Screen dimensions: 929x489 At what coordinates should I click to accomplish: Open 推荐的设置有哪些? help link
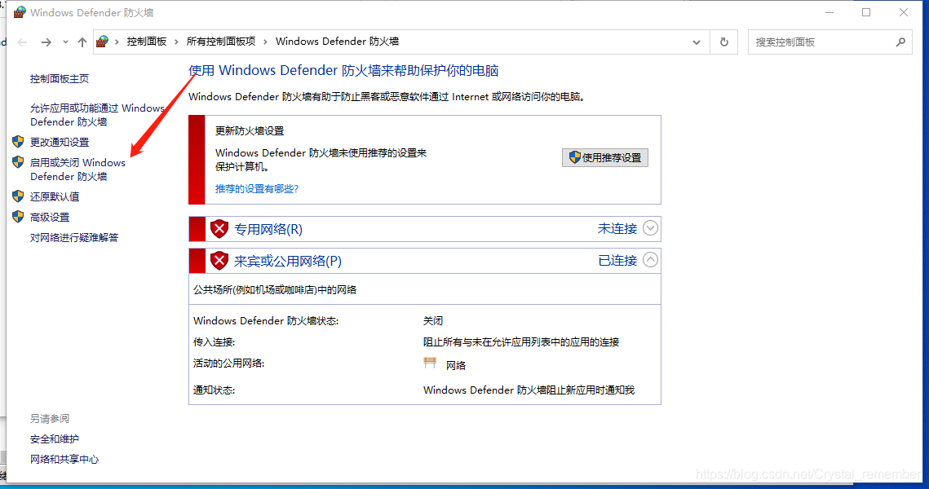257,189
